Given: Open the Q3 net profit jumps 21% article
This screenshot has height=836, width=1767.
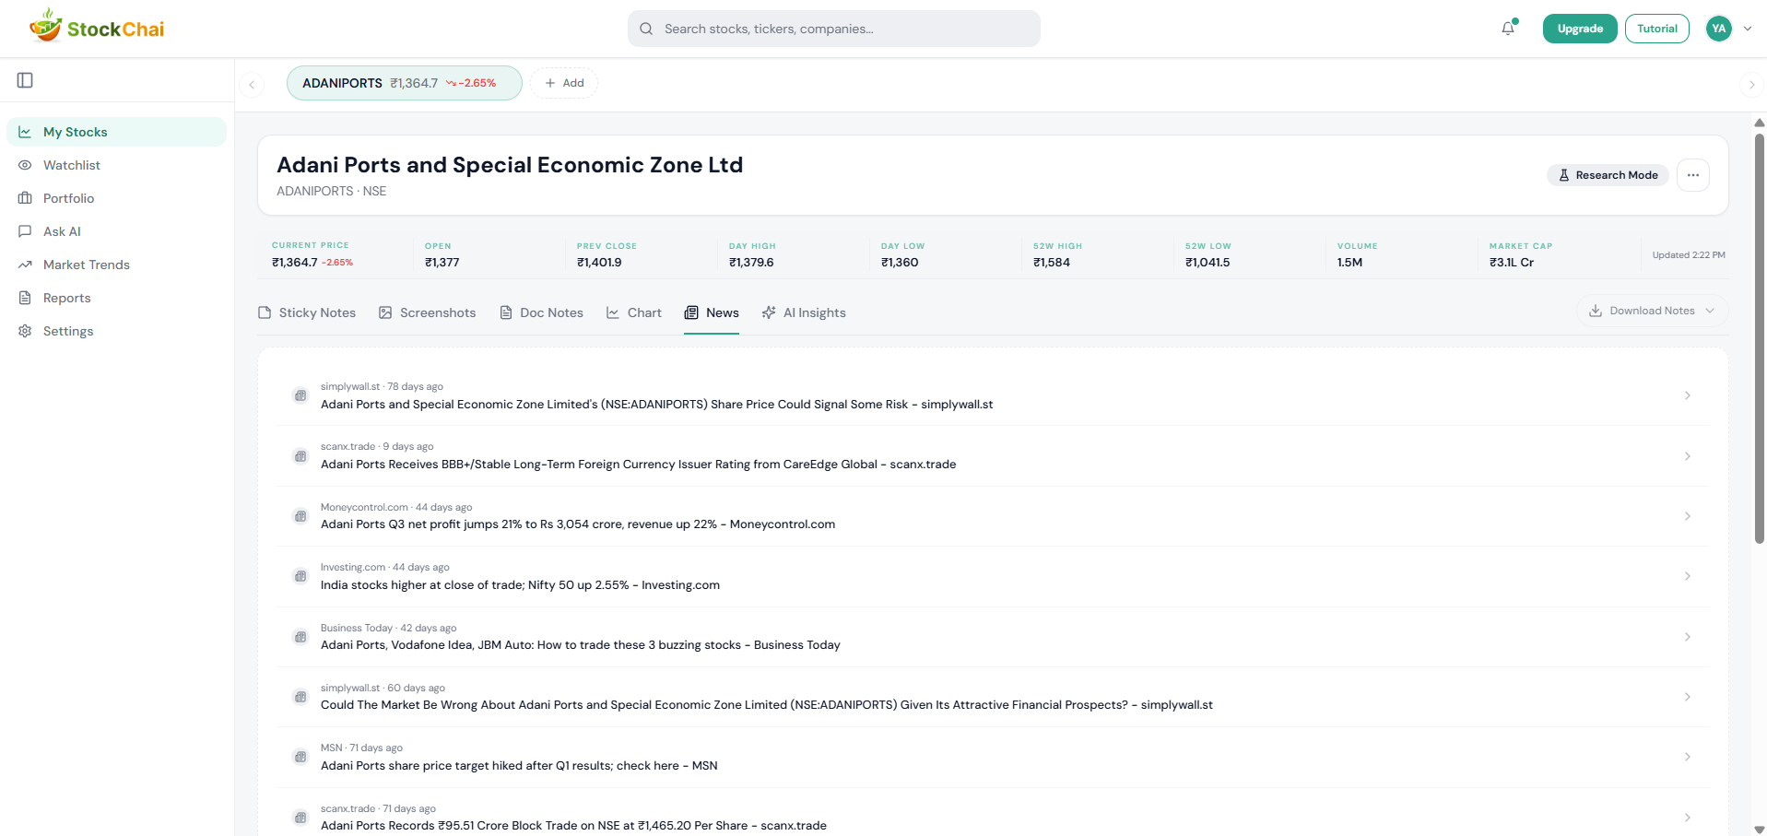Looking at the screenshot, I should (x=993, y=516).
